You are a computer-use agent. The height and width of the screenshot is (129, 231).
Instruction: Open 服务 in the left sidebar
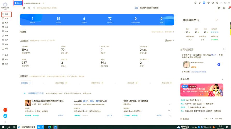5,59
